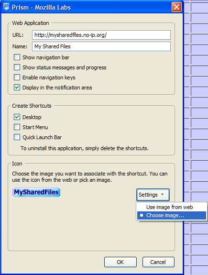The height and width of the screenshot is (275, 208).
Task: Click the Settings dropdown arrow
Action: [x=163, y=194]
